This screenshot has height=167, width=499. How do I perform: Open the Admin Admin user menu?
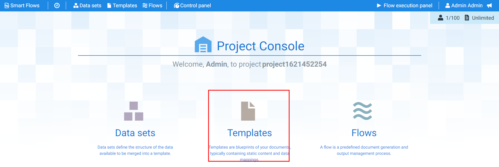[x=464, y=5]
